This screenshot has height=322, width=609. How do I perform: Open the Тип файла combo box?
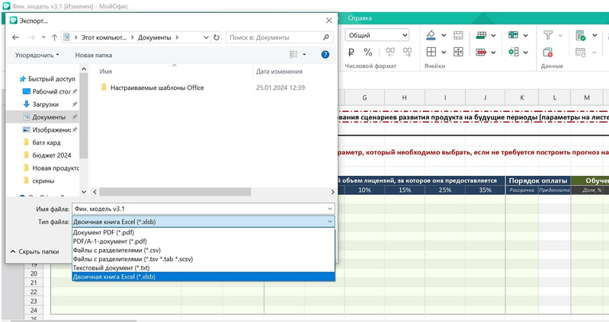(x=203, y=222)
